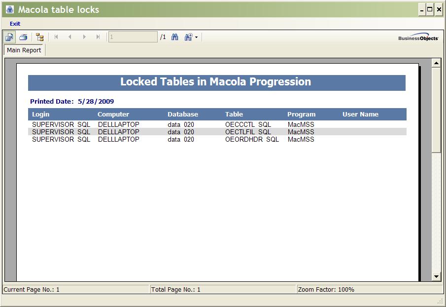Viewport: 446px width, 307px height.
Task: Click SUPERVISOR SQL in the OECCCTL row
Action: coord(61,124)
